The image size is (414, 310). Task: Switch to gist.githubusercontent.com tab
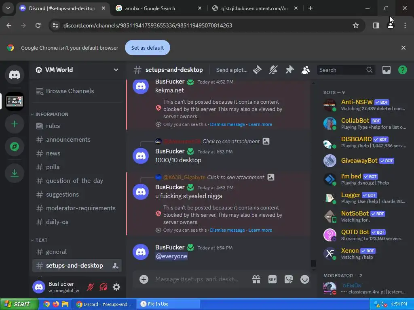point(255,8)
